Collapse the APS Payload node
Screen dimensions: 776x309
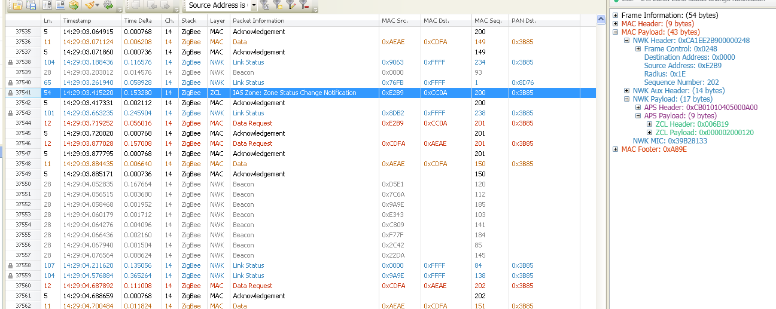tap(638, 116)
